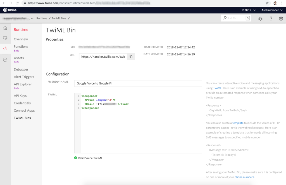Open the All Products ellipsis icon
The height and width of the screenshot is (185, 286).
(x=5, y=60)
